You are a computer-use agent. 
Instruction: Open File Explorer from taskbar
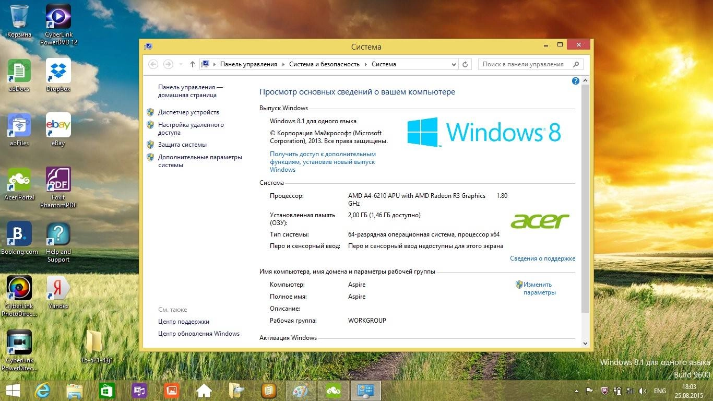coord(75,391)
